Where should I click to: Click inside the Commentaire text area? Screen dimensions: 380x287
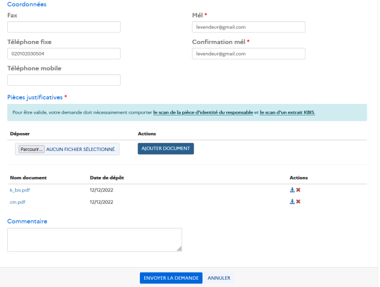point(94,239)
